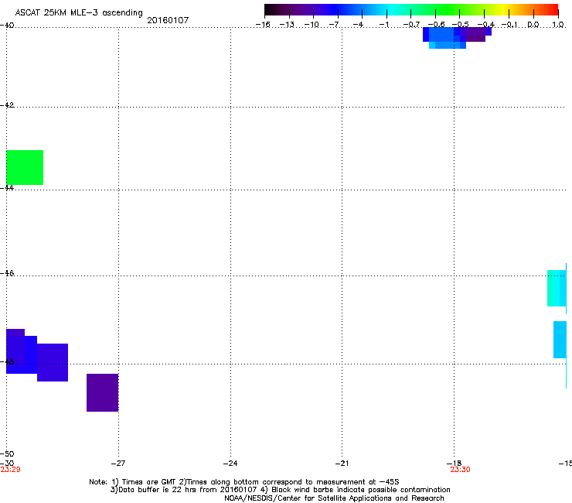Click the colorbar label '-13'
Image resolution: width=572 pixels, height=503 pixels.
287,25
